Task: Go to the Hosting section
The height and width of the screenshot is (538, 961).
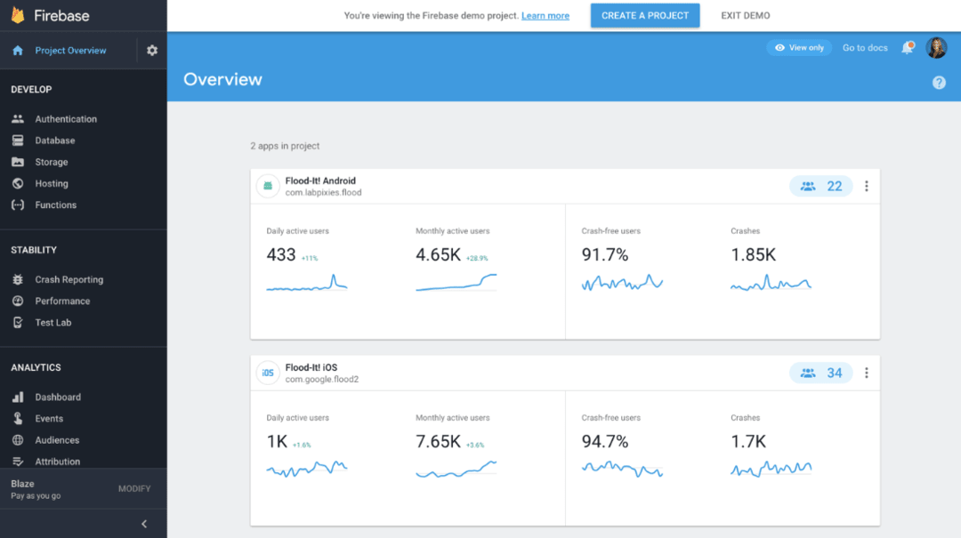Action: (x=52, y=183)
